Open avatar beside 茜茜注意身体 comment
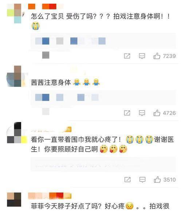 tap(16, 76)
